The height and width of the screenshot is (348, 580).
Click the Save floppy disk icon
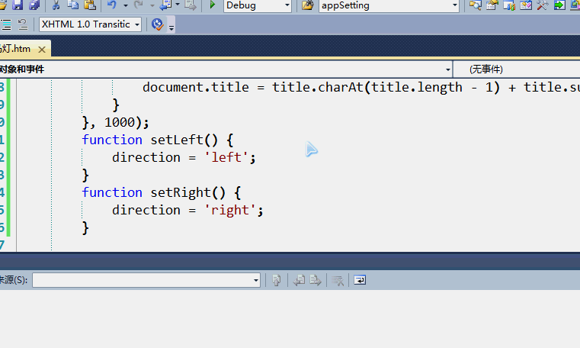coord(18,5)
